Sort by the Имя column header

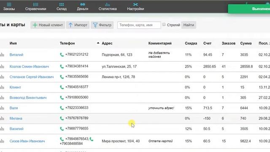tap(13, 43)
